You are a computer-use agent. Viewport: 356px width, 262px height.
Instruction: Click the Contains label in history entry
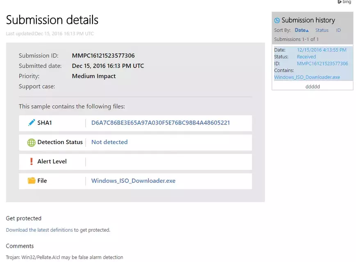click(x=284, y=70)
